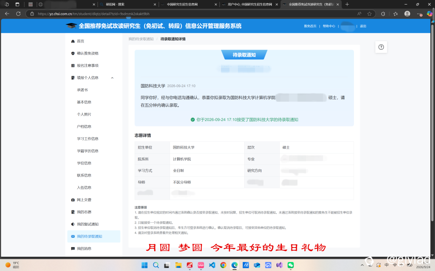435x271 pixels.
Task: Open Edge settings and more menu
Action: click(419, 14)
